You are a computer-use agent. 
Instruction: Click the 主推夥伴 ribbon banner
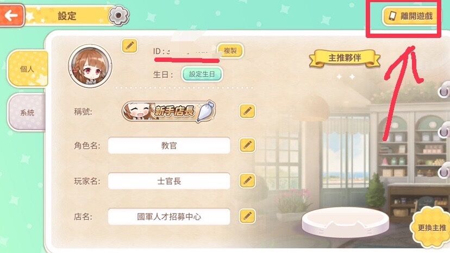point(345,58)
